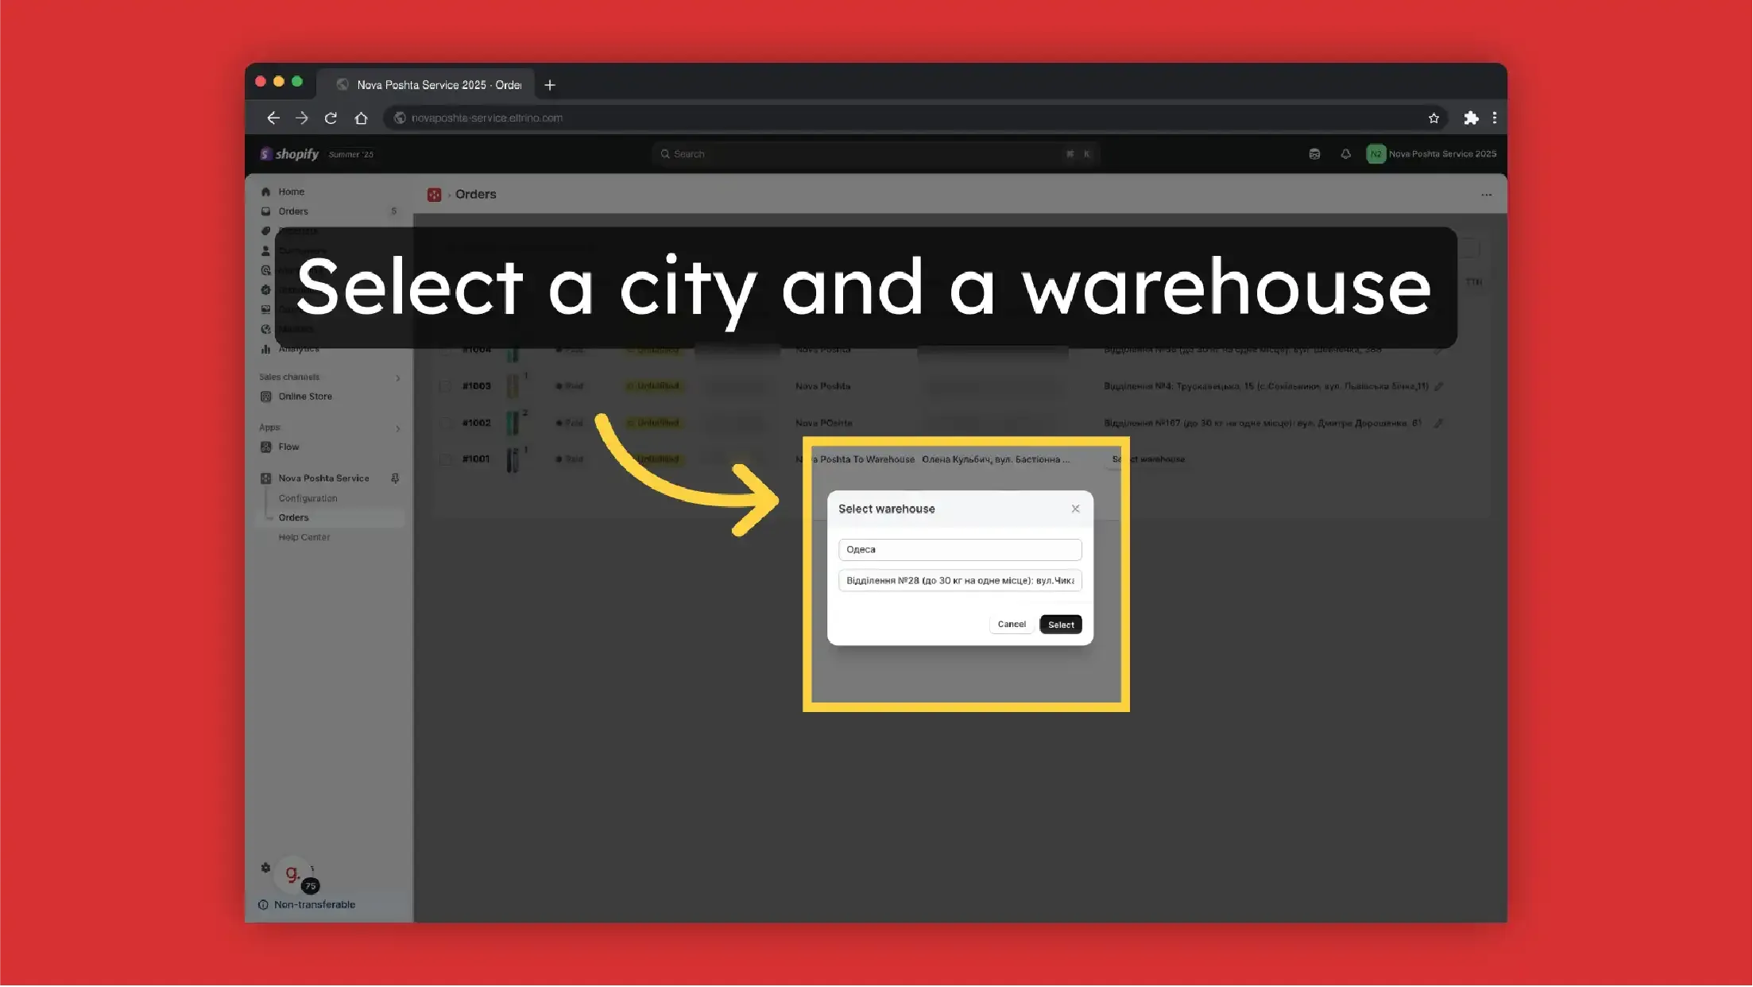The height and width of the screenshot is (987, 1753).
Task: Toggle checkbox for order #1001
Action: coord(445,459)
